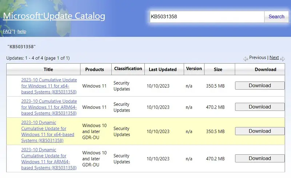Download the x64 Cumulative Update, first row

[260, 86]
